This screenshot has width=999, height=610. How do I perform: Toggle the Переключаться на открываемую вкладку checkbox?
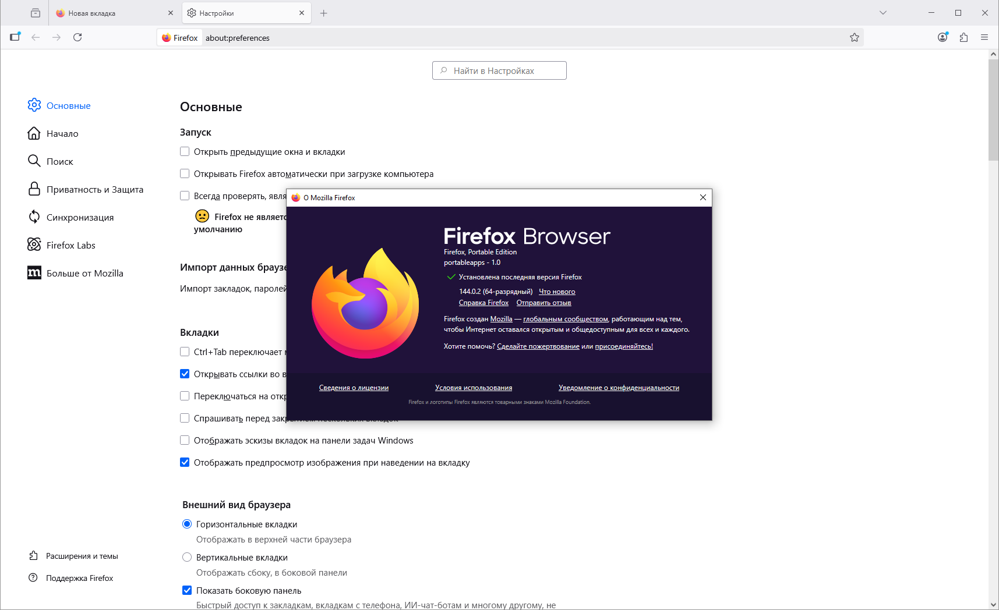(185, 396)
